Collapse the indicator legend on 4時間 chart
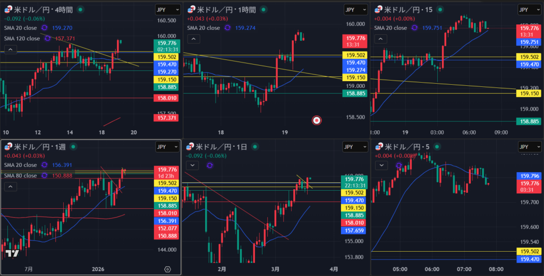This screenshot has height=276, width=544. click(x=10, y=49)
